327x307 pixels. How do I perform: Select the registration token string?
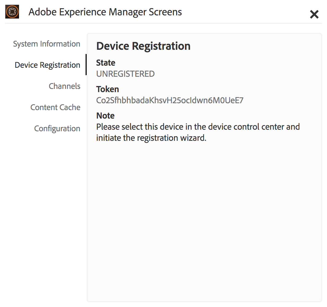coord(170,100)
